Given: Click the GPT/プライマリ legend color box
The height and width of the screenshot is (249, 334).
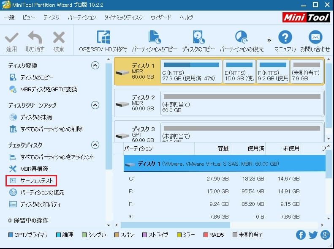Looking at the screenshot, I should (11, 235).
